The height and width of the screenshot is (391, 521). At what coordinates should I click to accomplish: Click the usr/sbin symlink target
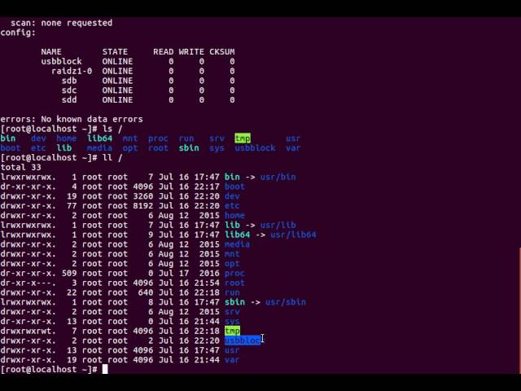[286, 302]
